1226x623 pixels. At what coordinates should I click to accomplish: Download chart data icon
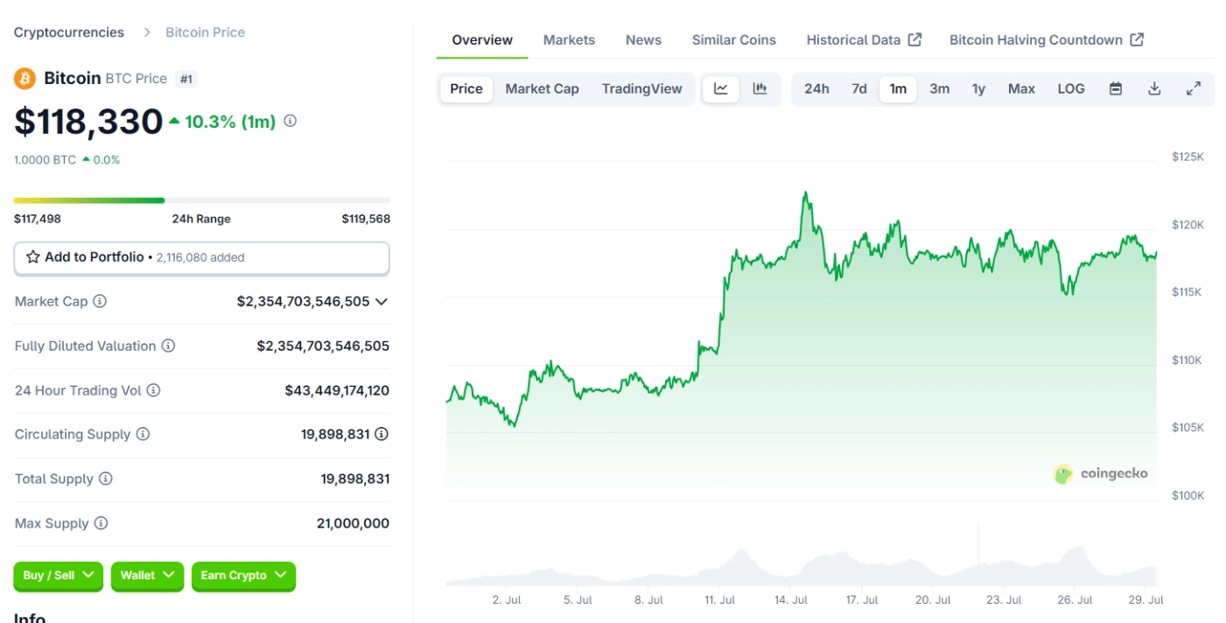point(1154,88)
